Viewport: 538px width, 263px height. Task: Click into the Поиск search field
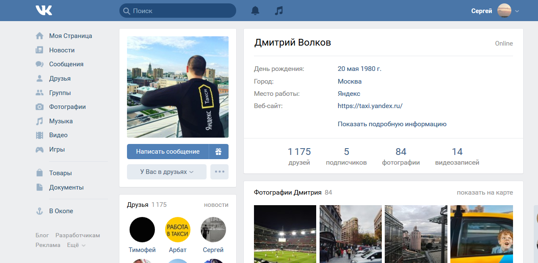(178, 11)
